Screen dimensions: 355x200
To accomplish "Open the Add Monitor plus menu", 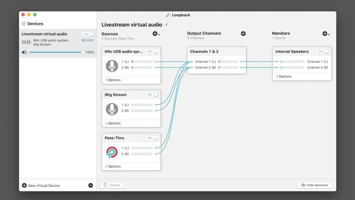I will coord(326,34).
